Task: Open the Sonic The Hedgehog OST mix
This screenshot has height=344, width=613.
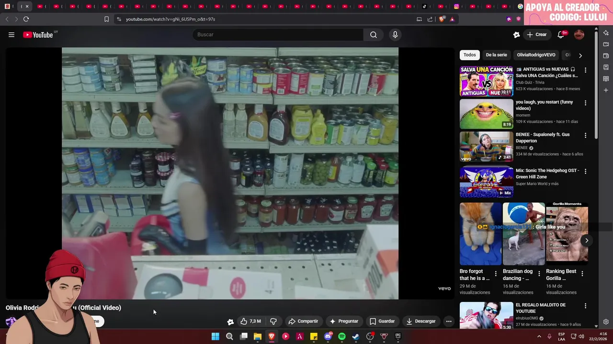Action: 486,182
